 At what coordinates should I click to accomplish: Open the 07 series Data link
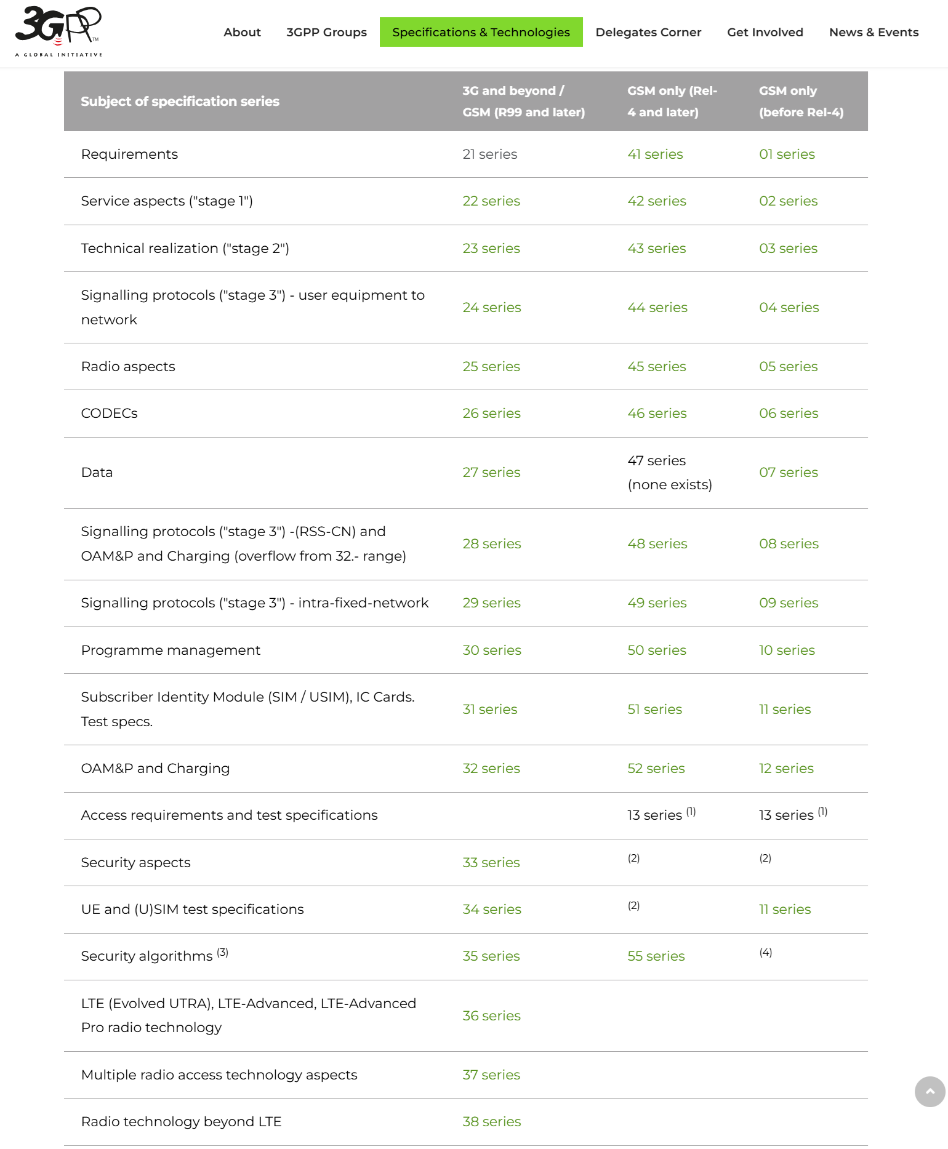point(788,473)
